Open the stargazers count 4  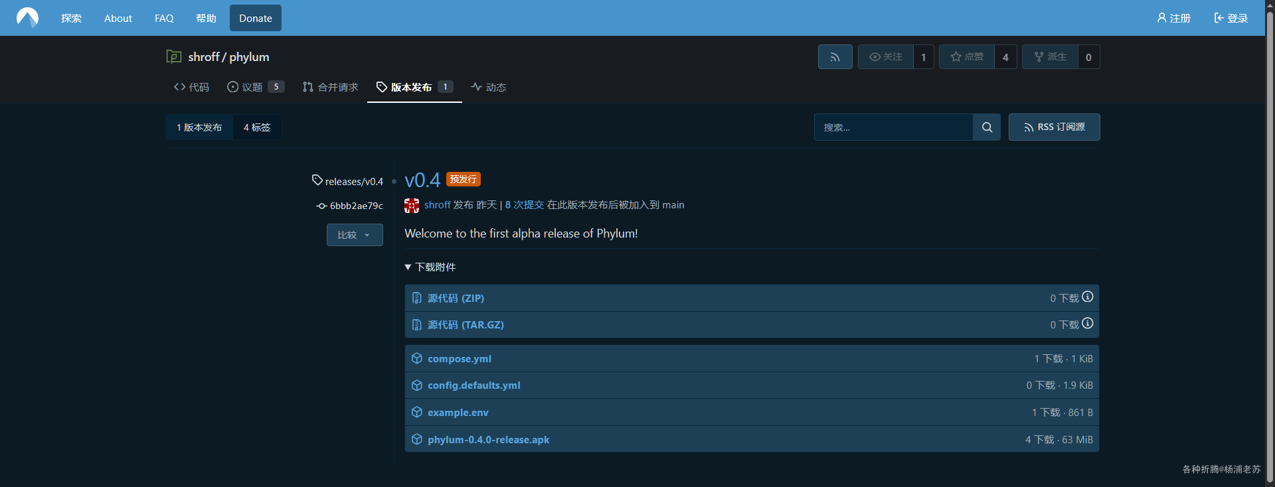point(1005,57)
